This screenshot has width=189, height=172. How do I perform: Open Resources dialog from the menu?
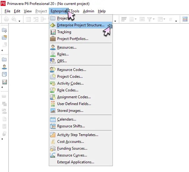point(81,47)
